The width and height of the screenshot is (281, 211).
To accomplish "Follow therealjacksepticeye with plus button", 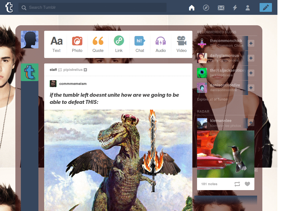I will pos(251,73).
